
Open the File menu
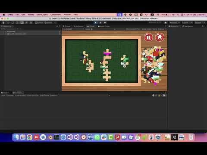tap(17, 15)
